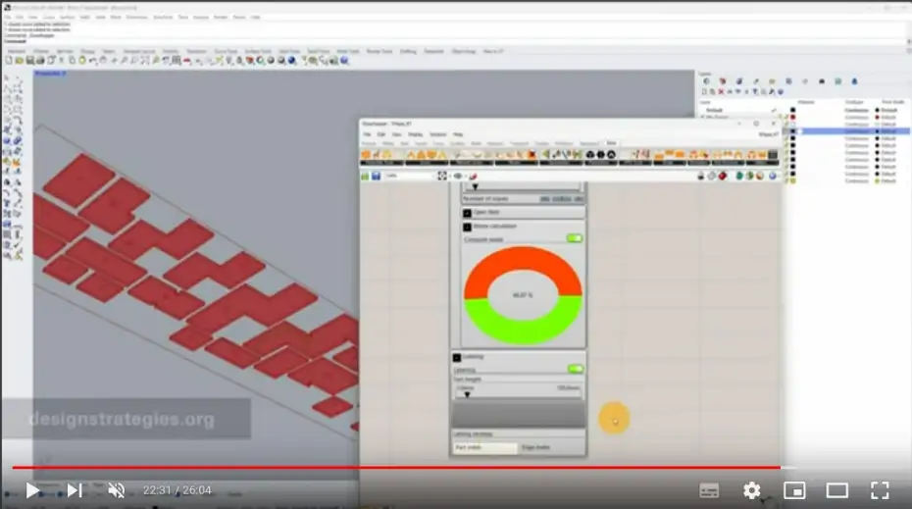This screenshot has height=509, width=912.
Task: Click Rhino's New File toolbar icon
Action: (9, 61)
